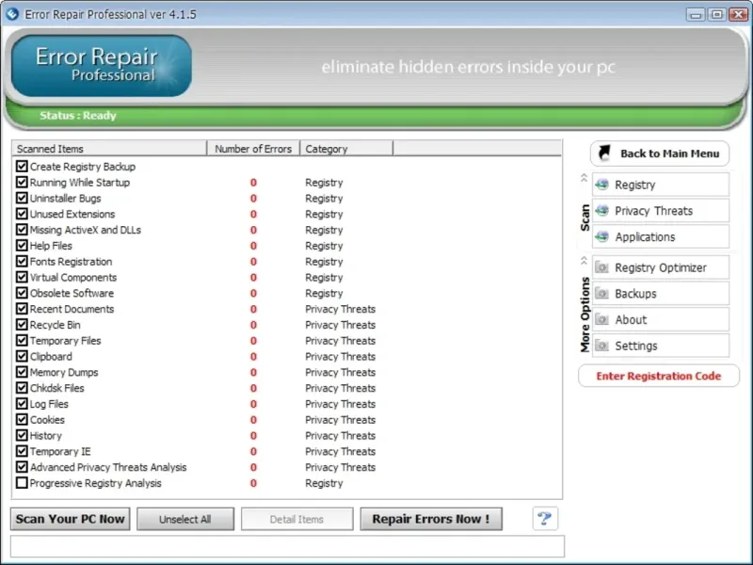
Task: Click the gear icon beside Settings
Action: 601,346
